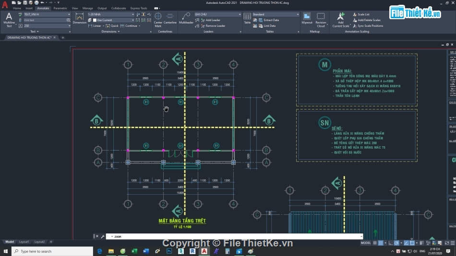The image size is (456, 256).
Task: Click the Quick dimension tool
Action: pos(112,26)
